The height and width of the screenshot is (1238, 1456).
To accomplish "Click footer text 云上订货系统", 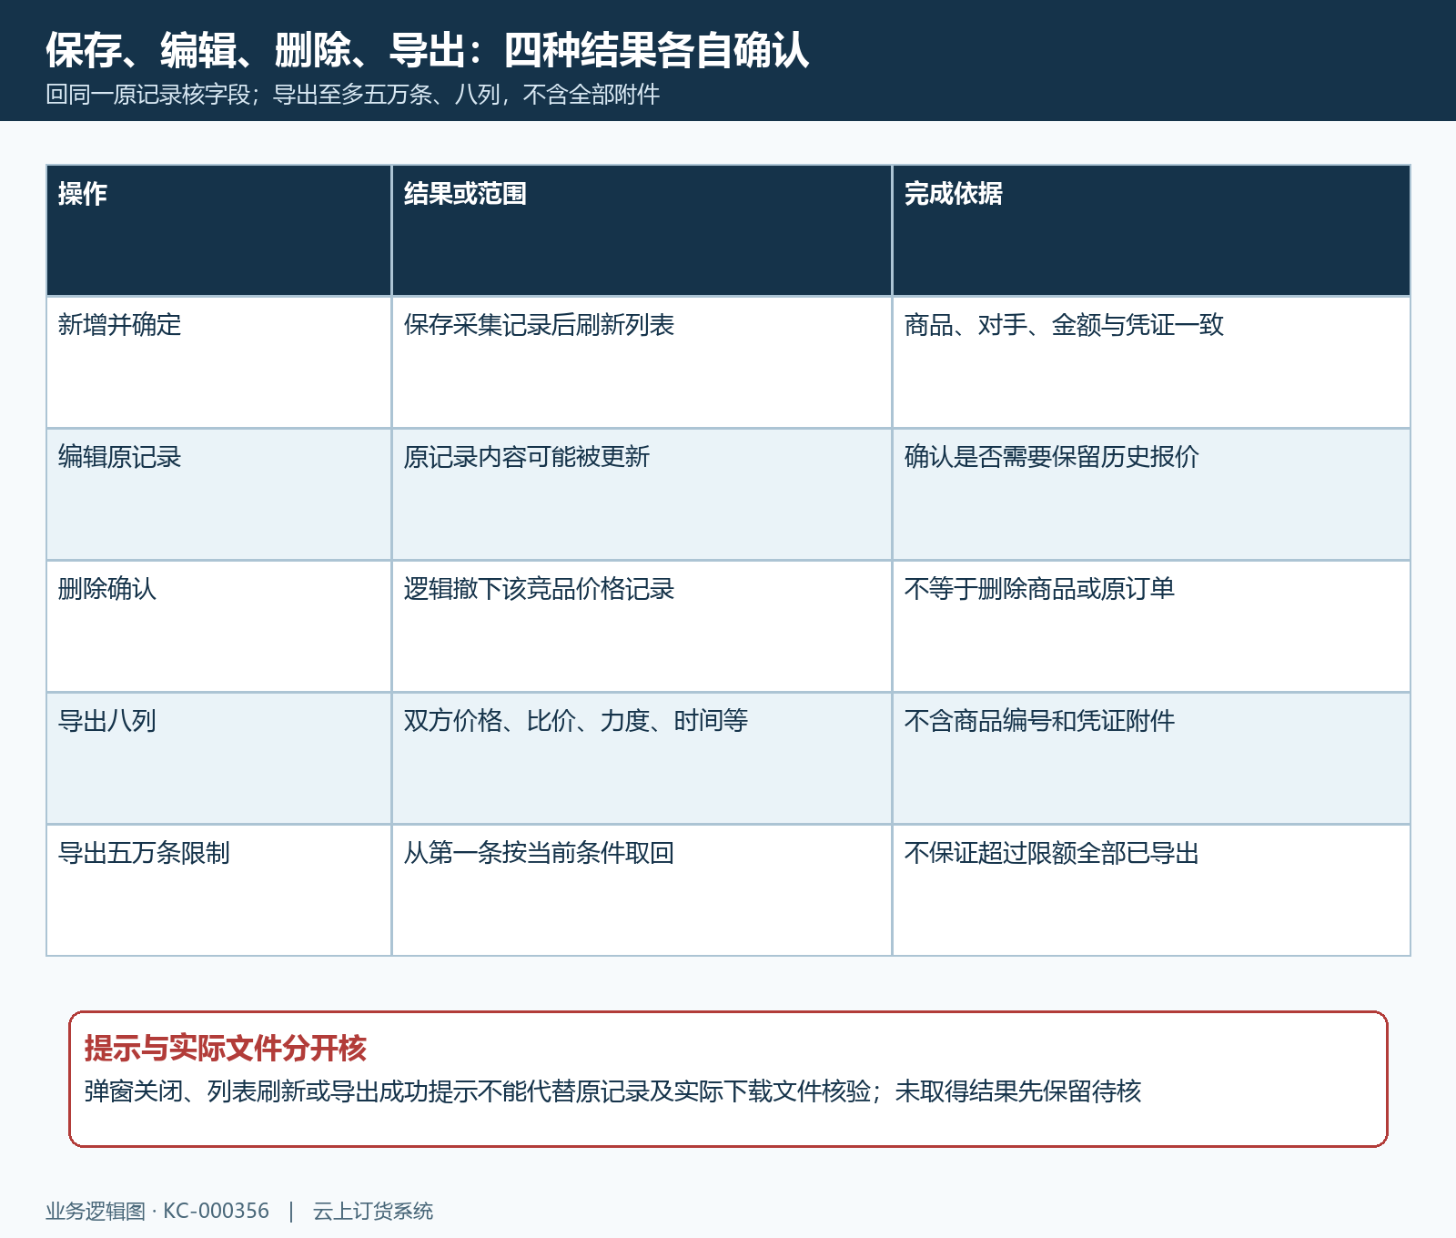I will click(x=373, y=1212).
